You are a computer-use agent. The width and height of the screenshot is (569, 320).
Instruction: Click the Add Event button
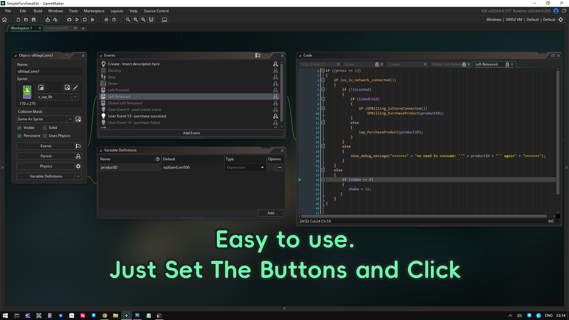tap(191, 133)
